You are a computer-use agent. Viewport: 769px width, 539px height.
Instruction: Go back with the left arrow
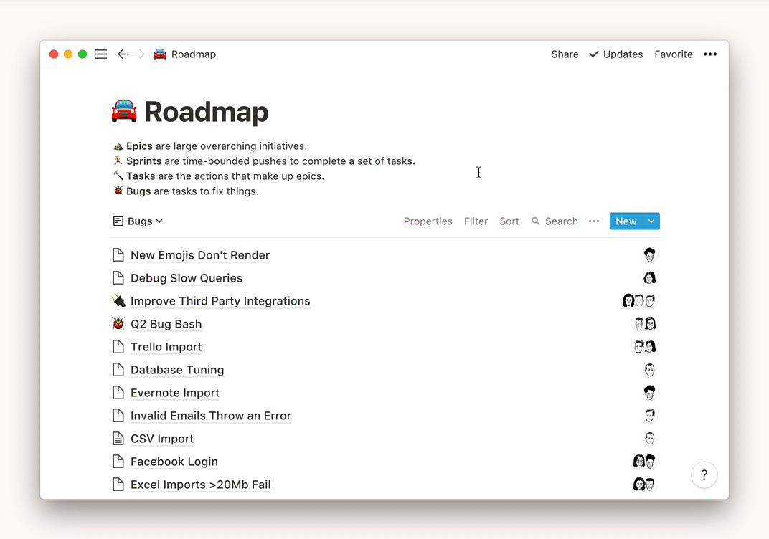coord(123,54)
